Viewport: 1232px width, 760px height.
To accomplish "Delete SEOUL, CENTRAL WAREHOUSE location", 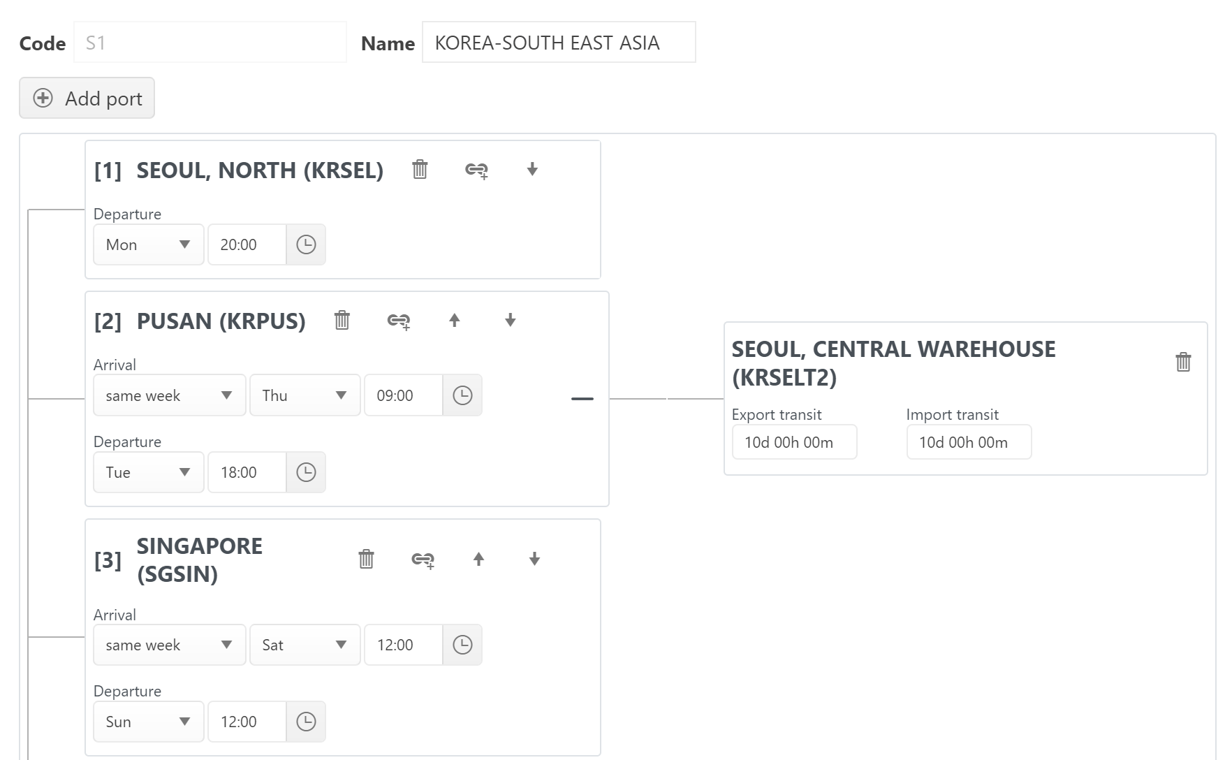I will coord(1183,362).
